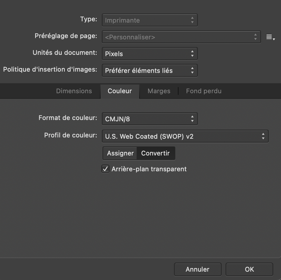Image resolution: width=281 pixels, height=280 pixels.
Task: Open the page preset options menu icon
Action: (x=270, y=37)
